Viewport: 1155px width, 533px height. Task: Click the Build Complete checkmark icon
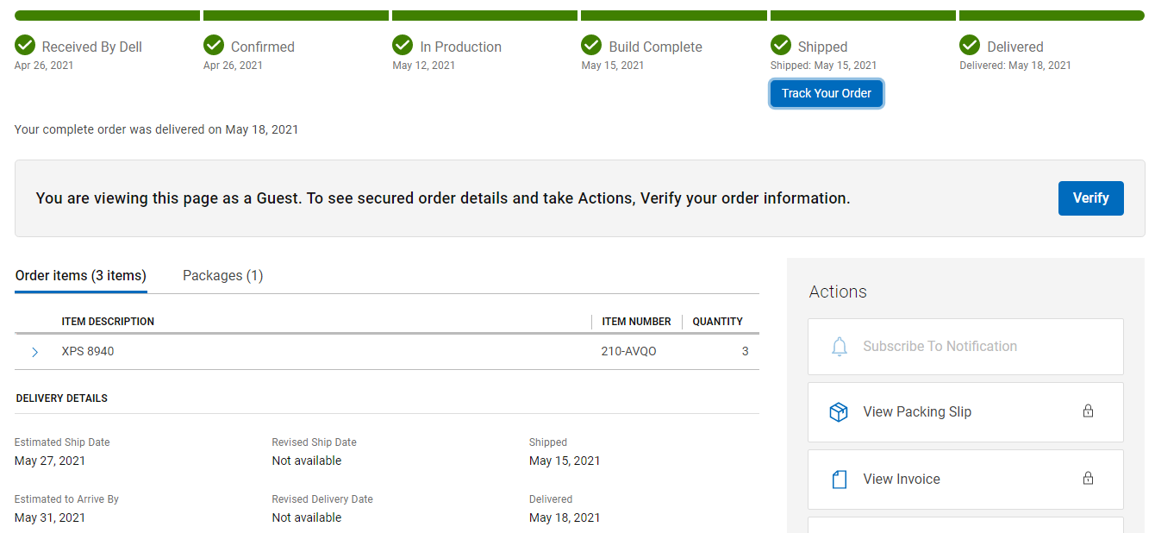pos(591,45)
